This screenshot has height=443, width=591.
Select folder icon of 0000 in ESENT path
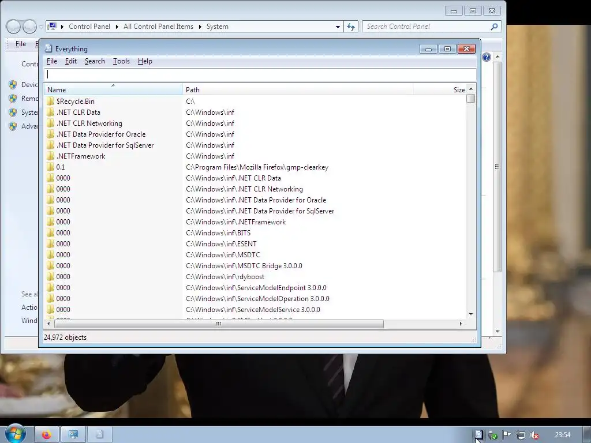pos(51,243)
